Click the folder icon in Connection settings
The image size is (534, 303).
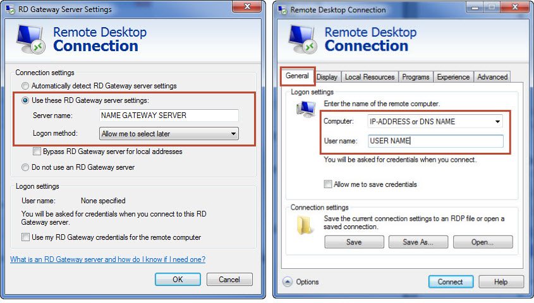point(305,225)
